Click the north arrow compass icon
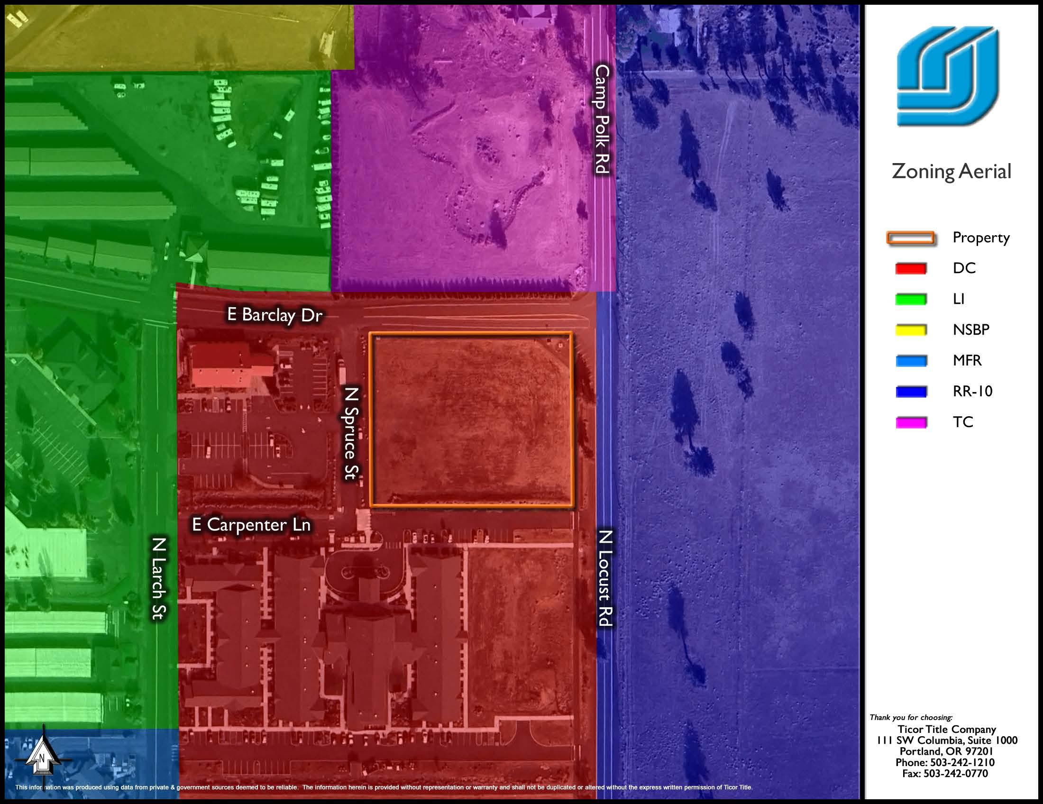 (x=43, y=757)
